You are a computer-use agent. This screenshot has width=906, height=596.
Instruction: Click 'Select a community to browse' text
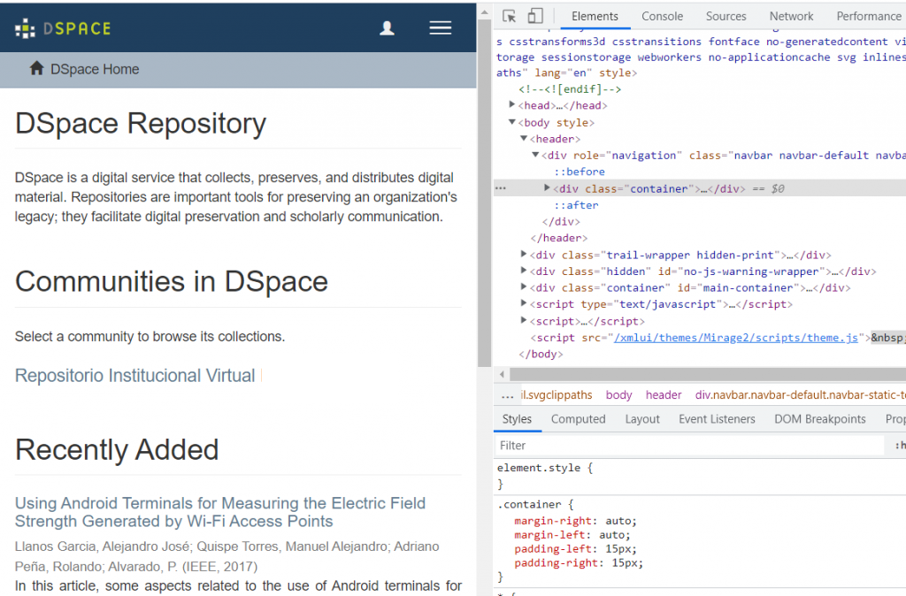tap(150, 337)
